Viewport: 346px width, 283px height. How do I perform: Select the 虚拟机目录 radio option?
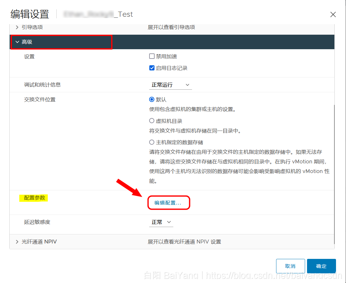pyautogui.click(x=151, y=121)
